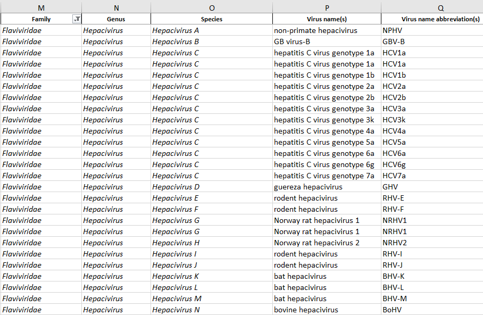Select column O header

coord(212,7)
